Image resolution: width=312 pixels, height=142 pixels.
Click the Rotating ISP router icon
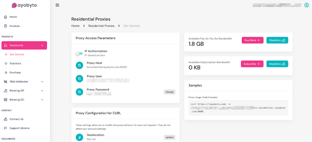point(6,91)
